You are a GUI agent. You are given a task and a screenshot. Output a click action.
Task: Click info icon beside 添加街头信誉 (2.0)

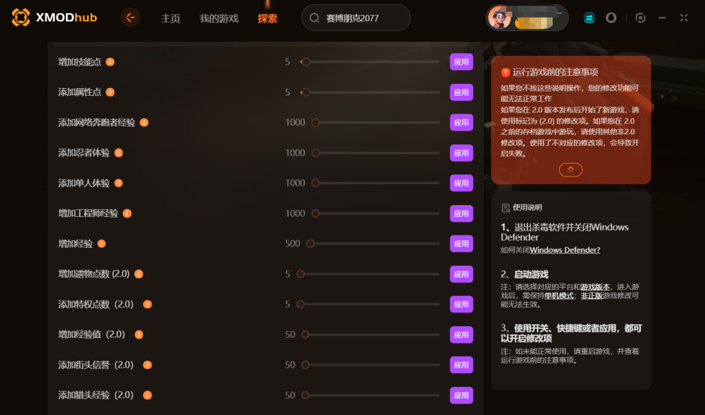(147, 365)
